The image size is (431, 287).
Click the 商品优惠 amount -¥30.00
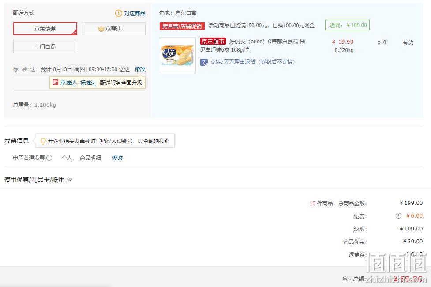pos(411,242)
